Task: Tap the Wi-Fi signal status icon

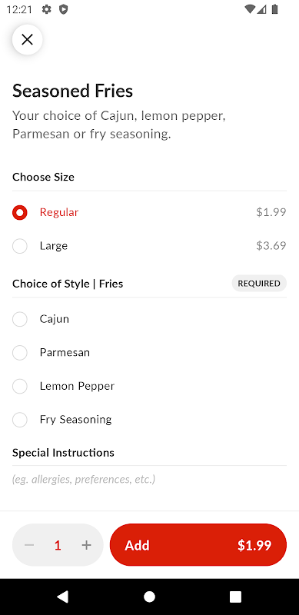Action: click(x=250, y=9)
